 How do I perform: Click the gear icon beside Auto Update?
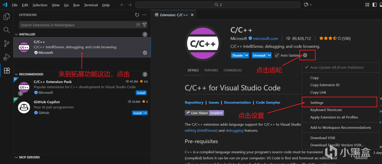[x=305, y=55]
